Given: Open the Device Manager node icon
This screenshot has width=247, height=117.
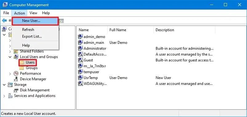Looking at the screenshot, I should (x=16, y=79).
